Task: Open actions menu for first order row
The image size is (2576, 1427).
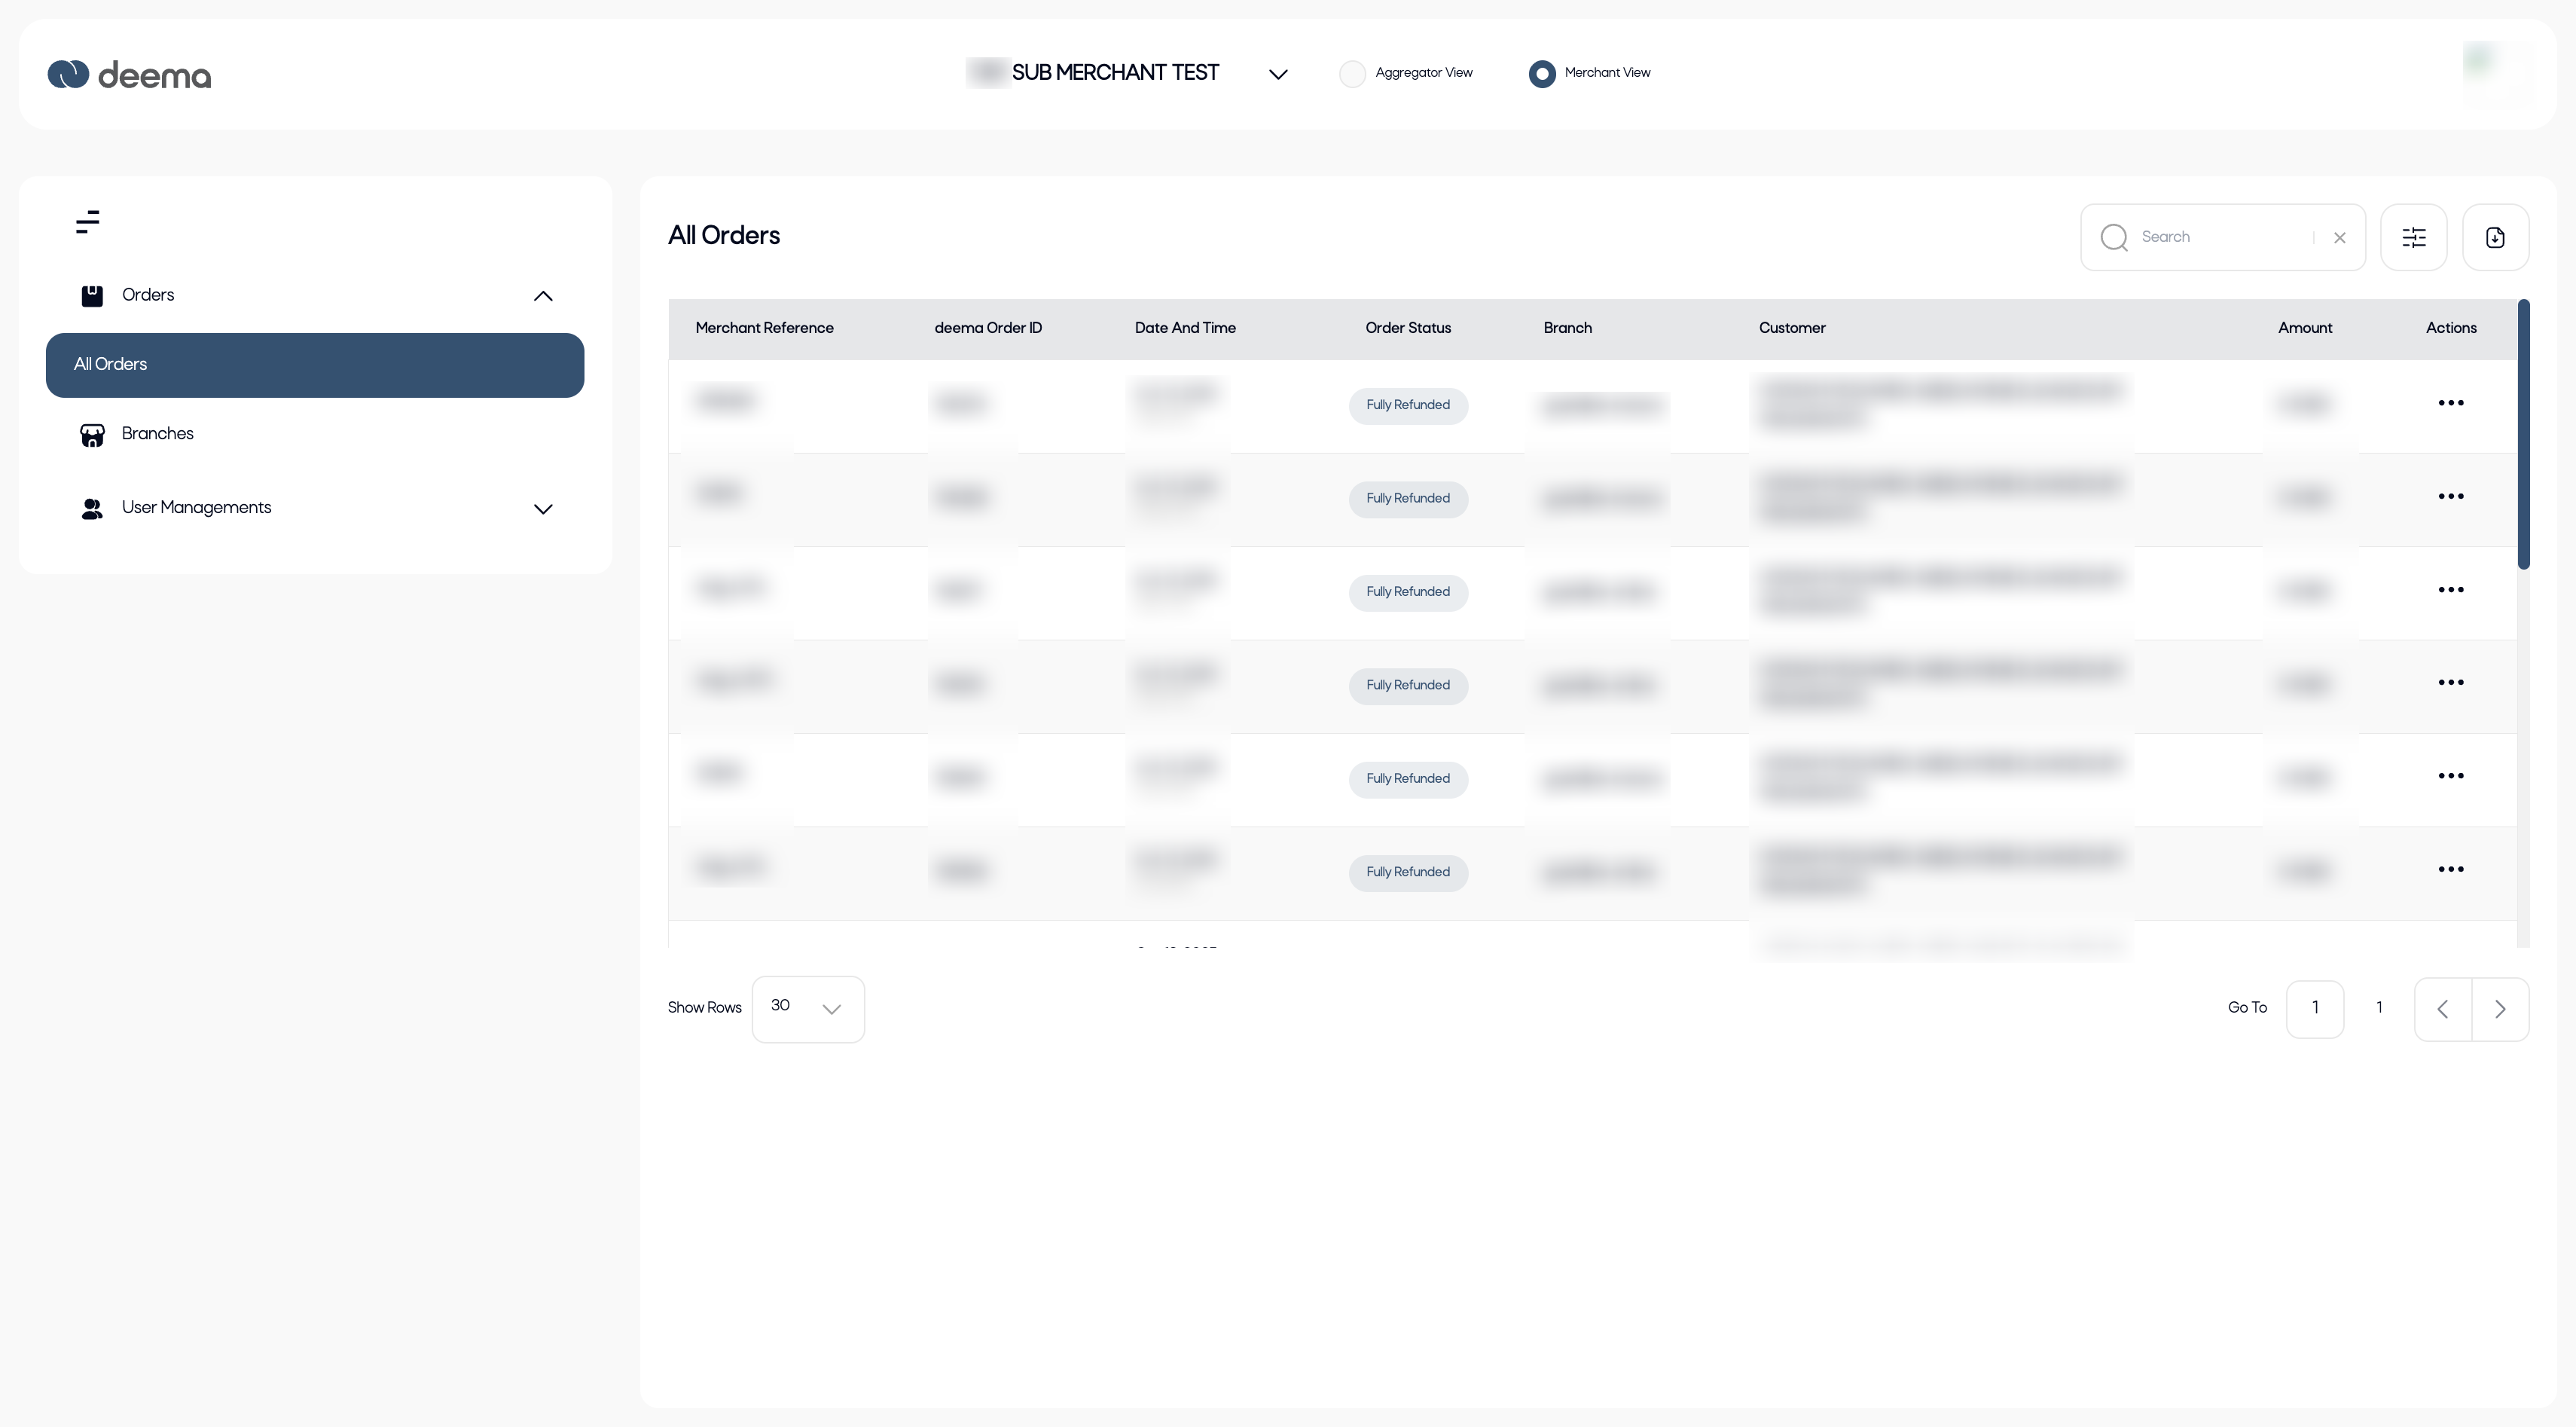Action: (2450, 404)
